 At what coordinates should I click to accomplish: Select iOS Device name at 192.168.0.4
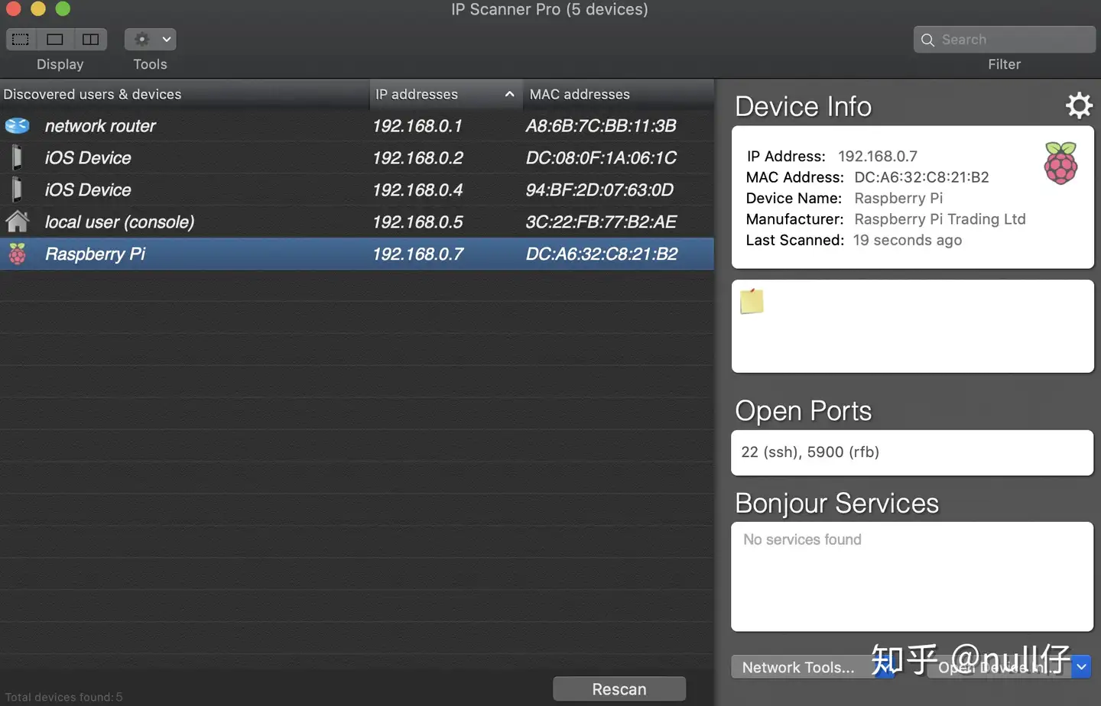pos(88,189)
